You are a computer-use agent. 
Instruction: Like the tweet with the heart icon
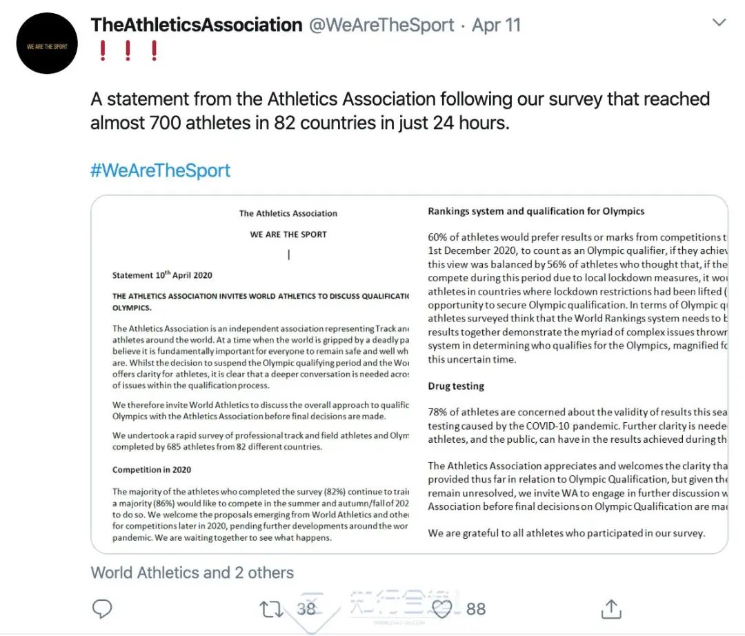pyautogui.click(x=441, y=608)
